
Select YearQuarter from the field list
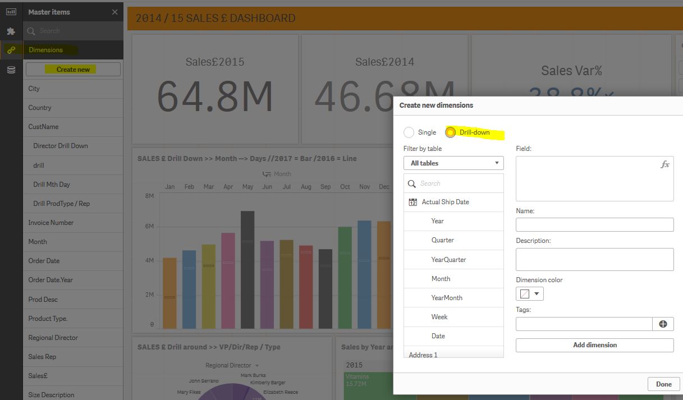(448, 260)
